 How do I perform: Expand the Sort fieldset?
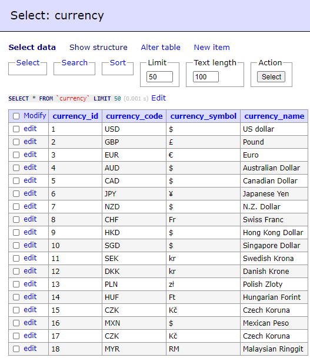click(x=118, y=62)
